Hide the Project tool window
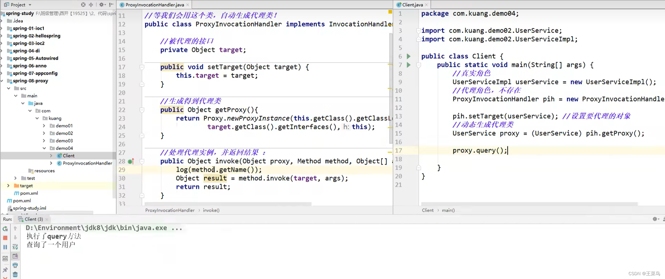Image resolution: width=665 pixels, height=279 pixels. 111,4
